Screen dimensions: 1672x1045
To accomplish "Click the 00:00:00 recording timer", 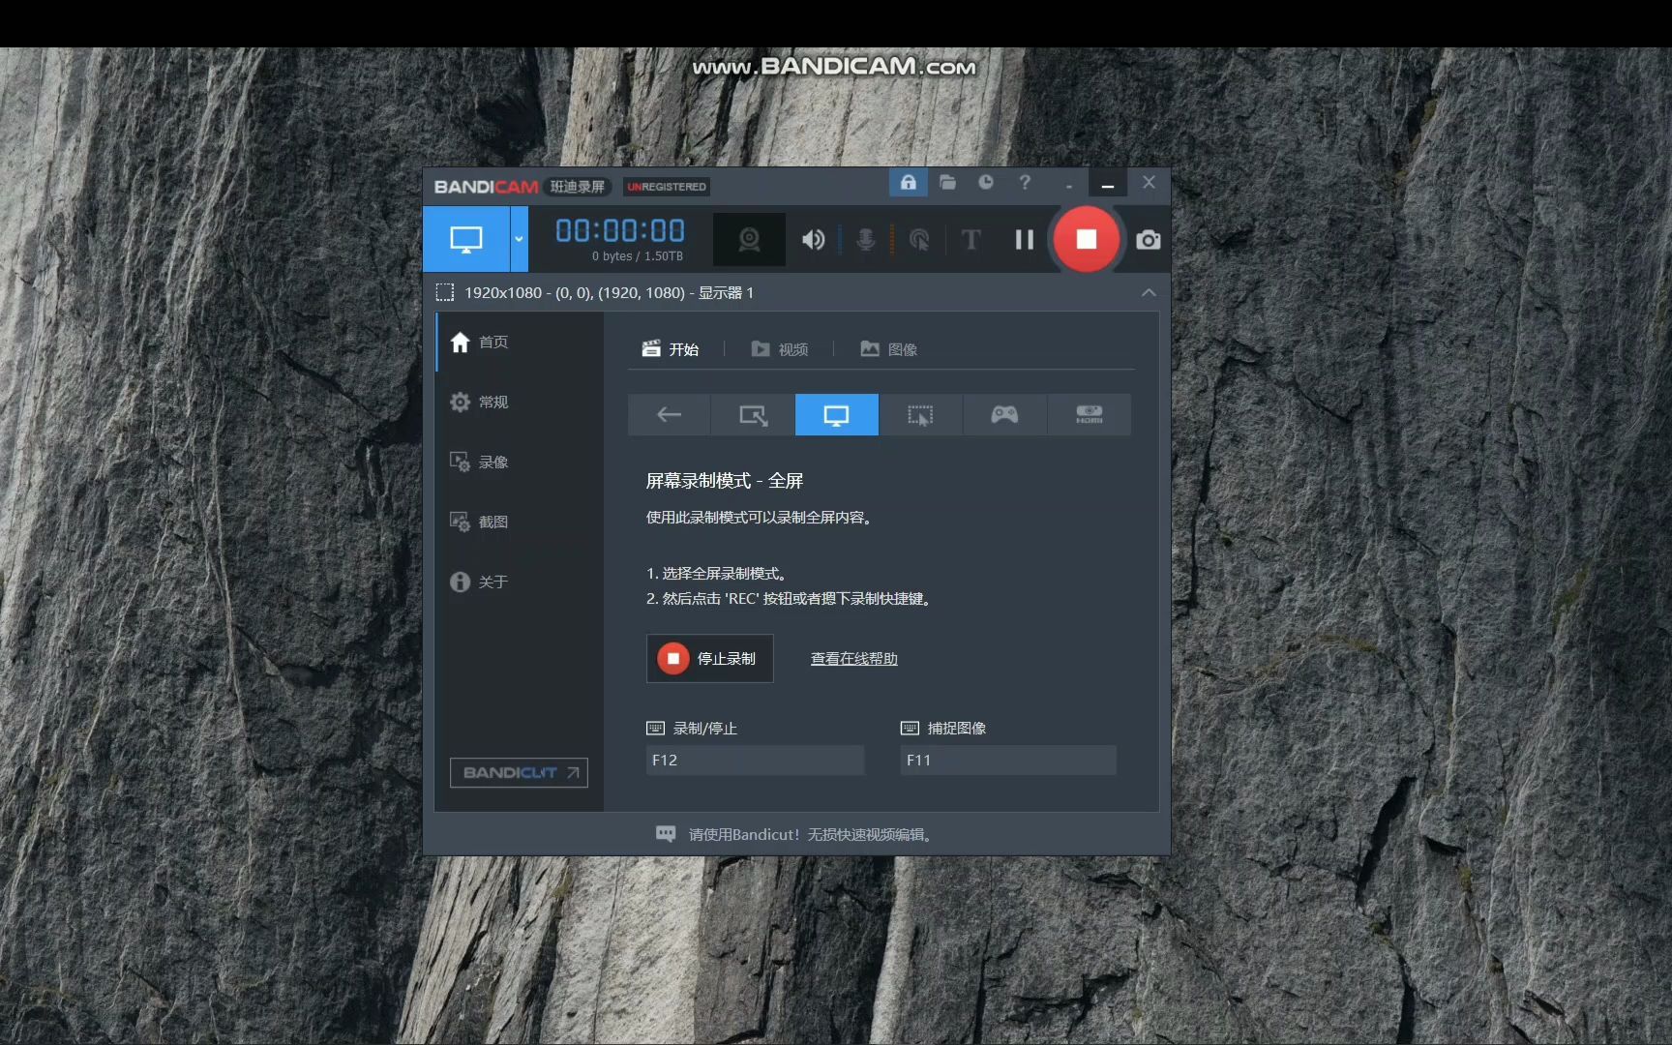I will (620, 230).
